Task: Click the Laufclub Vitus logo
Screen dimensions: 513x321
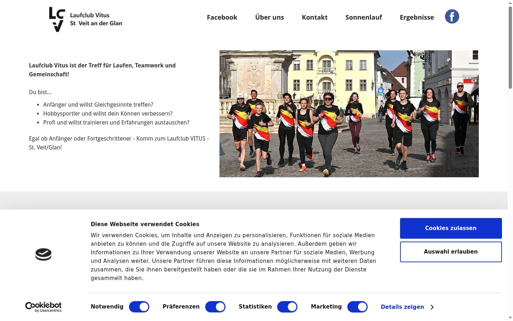Action: tap(85, 19)
